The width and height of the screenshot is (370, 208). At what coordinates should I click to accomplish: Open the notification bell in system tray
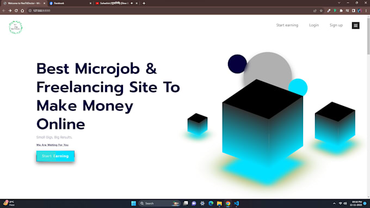coord(365,203)
